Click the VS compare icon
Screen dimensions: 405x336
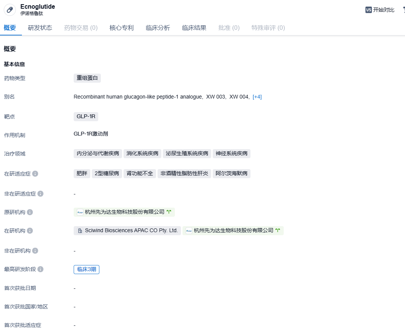point(368,10)
